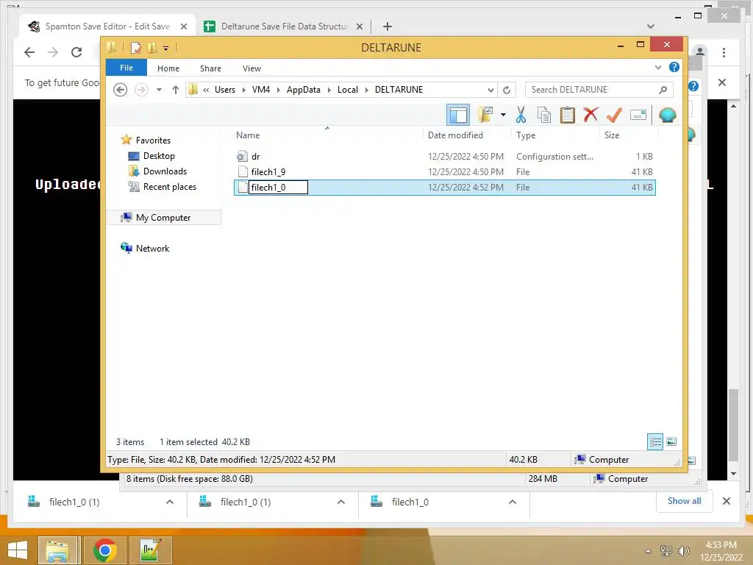
Task: Sort by the Name column header
Action: [x=328, y=135]
